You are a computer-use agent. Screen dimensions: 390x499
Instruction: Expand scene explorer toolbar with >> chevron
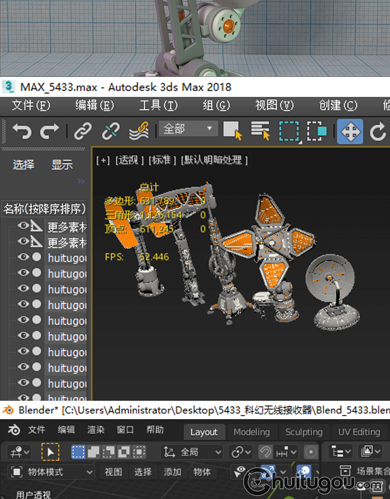click(81, 181)
